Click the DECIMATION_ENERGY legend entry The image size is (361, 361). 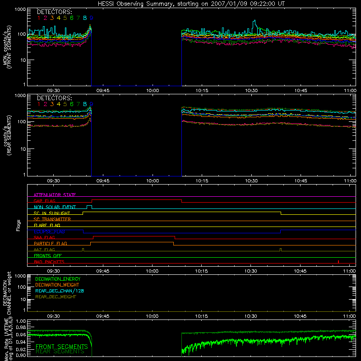tap(58, 279)
